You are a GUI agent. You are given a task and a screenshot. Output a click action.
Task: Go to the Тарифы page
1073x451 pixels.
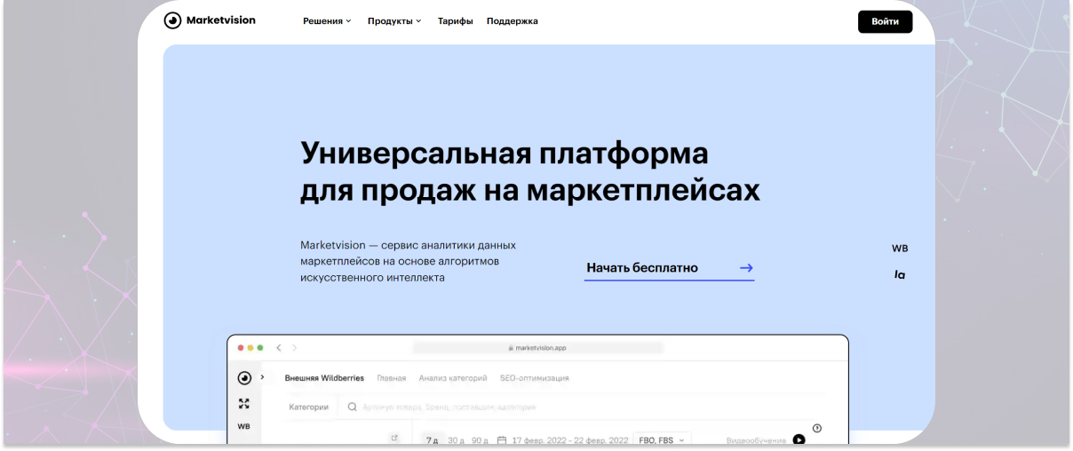[455, 21]
